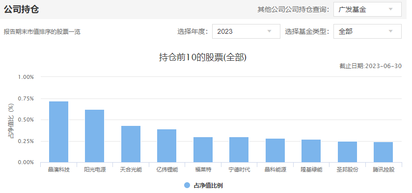Click the 晶澳科技 axis label
This screenshot has height=193, width=412.
(x=59, y=169)
